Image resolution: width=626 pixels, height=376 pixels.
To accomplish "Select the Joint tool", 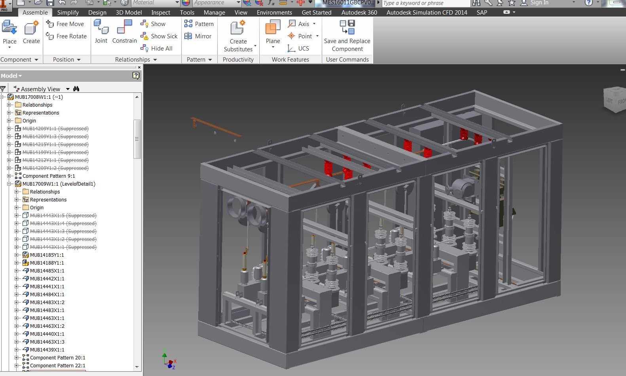I will click(x=101, y=32).
